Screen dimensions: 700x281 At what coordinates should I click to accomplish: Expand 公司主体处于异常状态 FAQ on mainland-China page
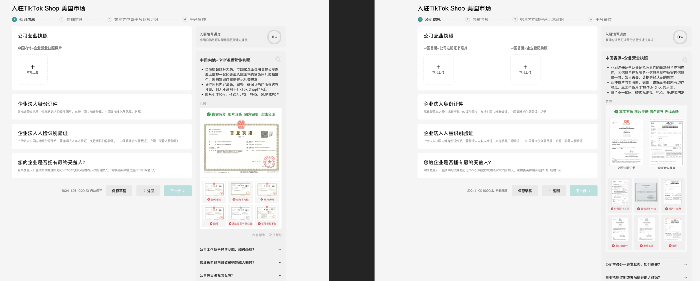241,250
